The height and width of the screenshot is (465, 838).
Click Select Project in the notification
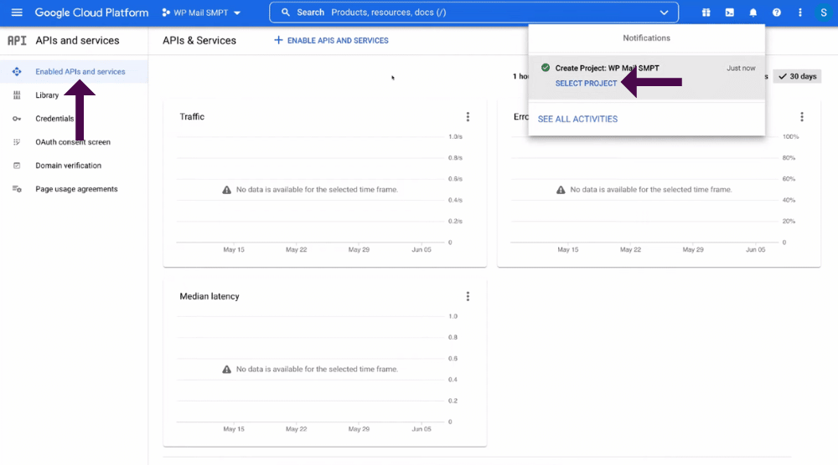tap(586, 83)
